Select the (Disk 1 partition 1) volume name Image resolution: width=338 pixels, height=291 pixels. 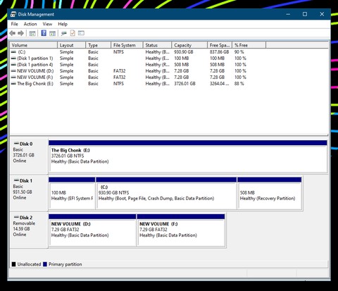pyautogui.click(x=35, y=58)
